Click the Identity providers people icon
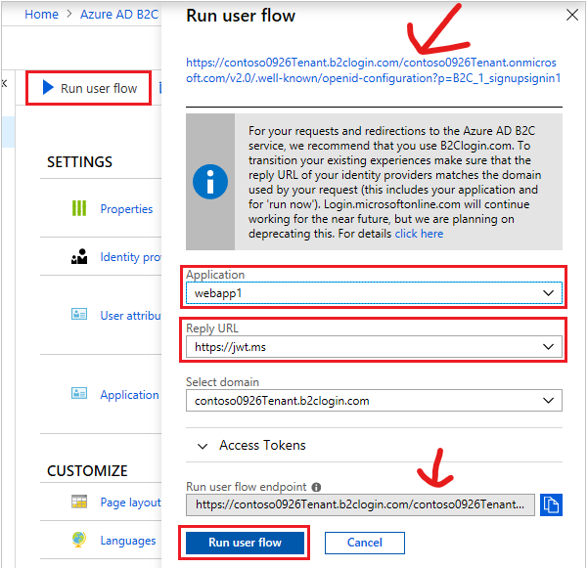 [79, 257]
